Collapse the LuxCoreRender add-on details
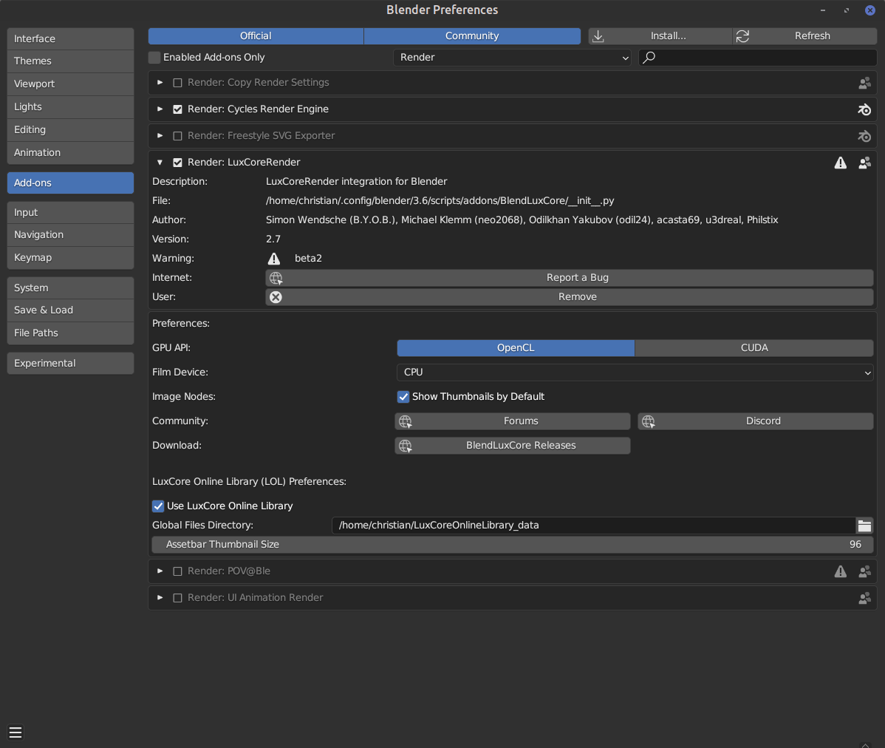885x748 pixels. pos(160,163)
